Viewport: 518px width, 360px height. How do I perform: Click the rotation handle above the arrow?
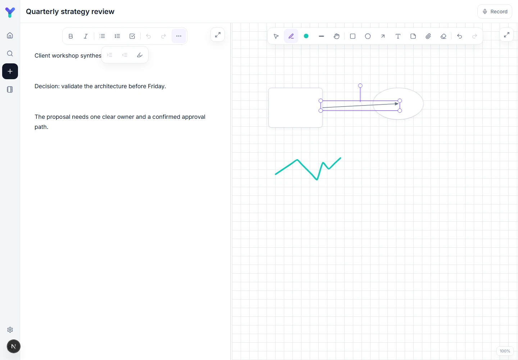pyautogui.click(x=360, y=86)
